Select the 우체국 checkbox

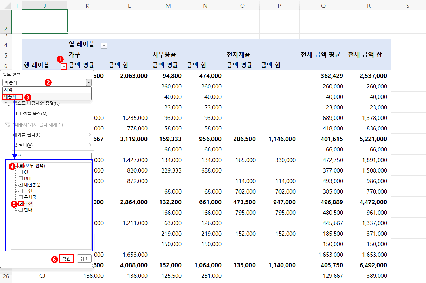(21, 197)
